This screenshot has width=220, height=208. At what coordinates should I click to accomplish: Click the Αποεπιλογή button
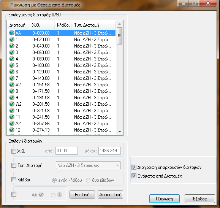click(110, 195)
